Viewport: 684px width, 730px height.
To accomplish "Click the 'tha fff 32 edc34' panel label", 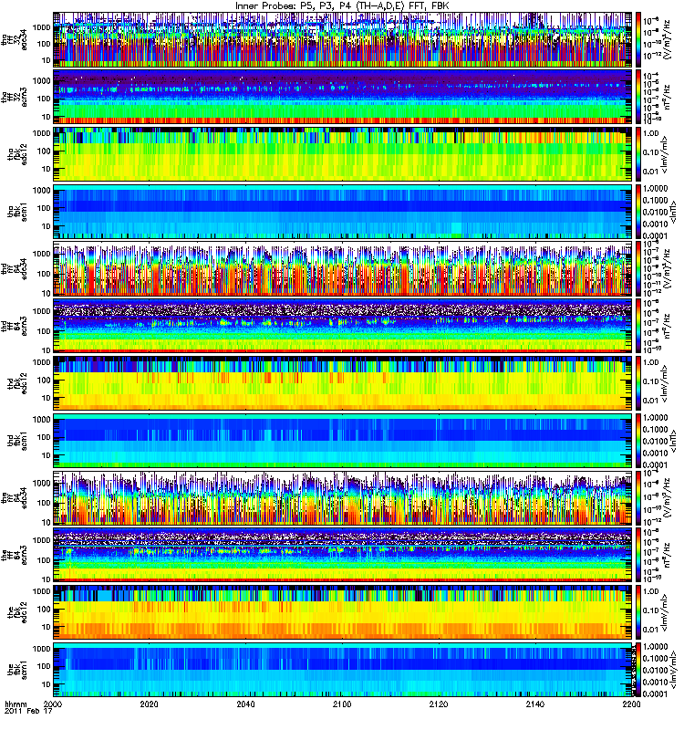I will click(14, 39).
